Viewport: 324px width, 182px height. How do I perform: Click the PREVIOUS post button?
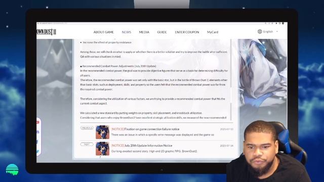[87, 128]
